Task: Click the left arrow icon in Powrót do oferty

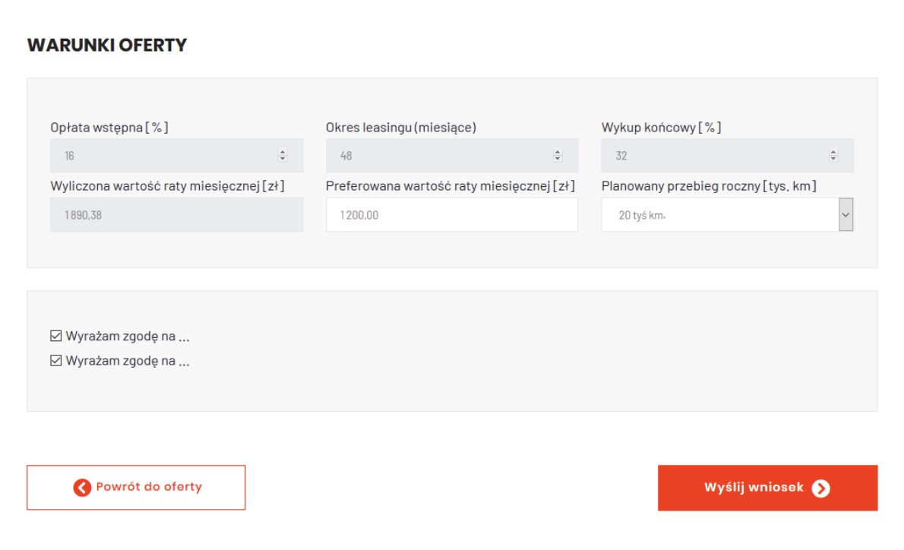Action: [82, 488]
